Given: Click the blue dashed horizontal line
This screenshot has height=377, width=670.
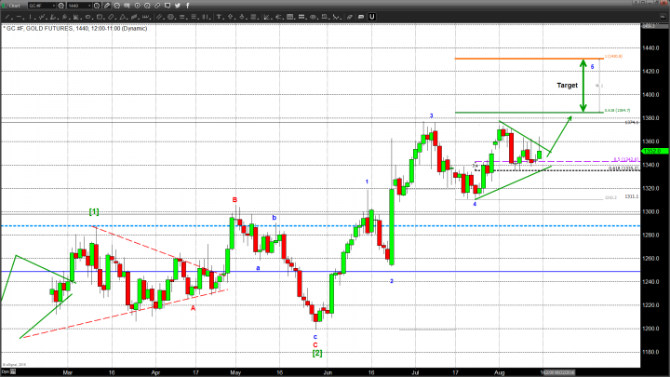Looking at the screenshot, I should point(320,225).
